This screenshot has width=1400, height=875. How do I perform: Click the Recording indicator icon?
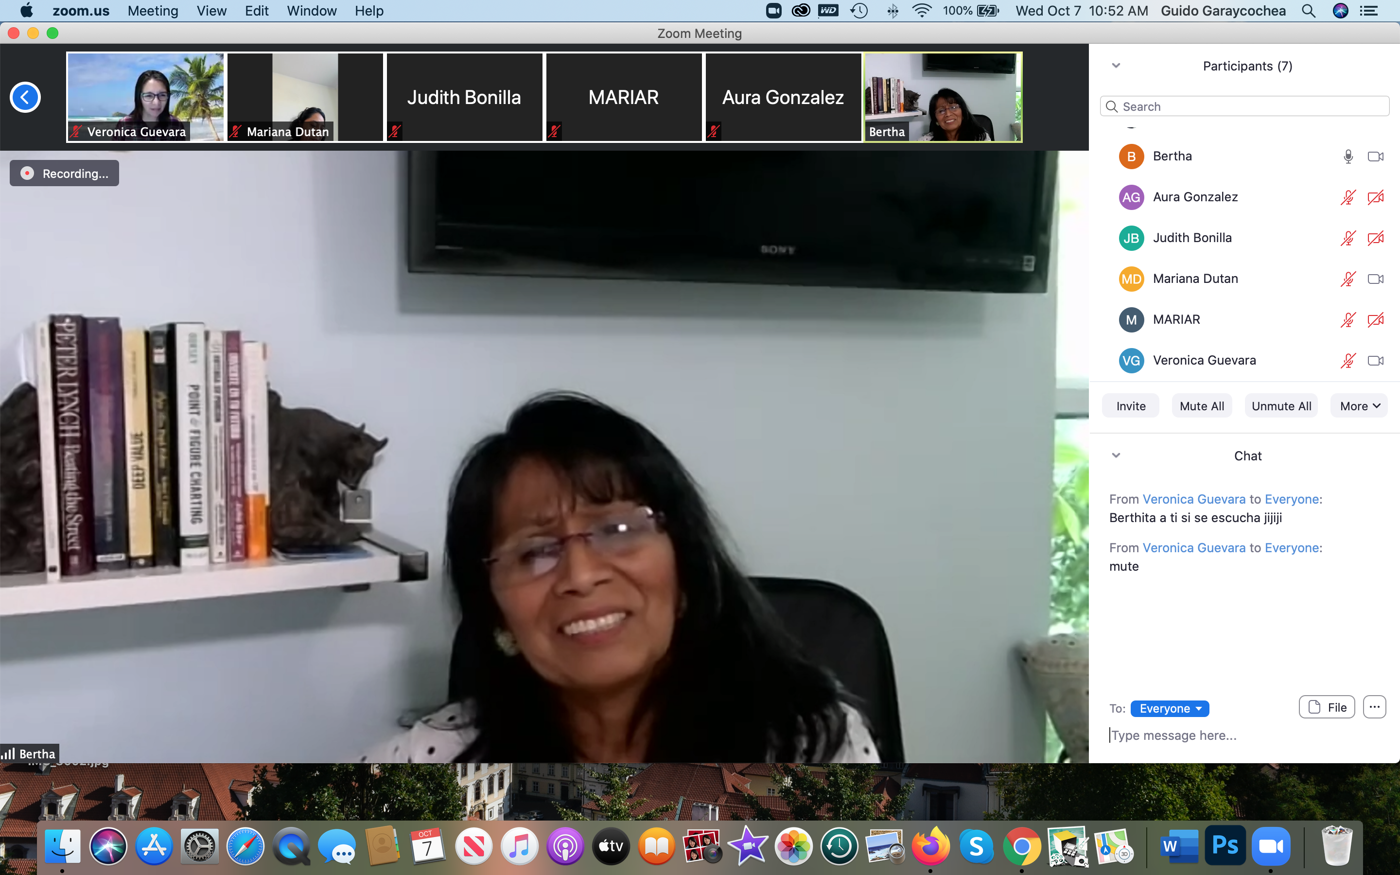click(x=27, y=173)
